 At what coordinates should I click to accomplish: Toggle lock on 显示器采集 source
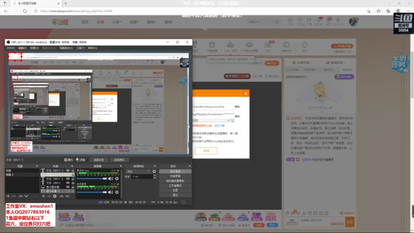pos(73,187)
